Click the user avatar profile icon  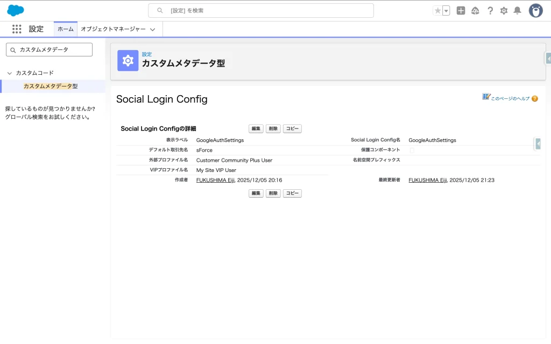tap(535, 11)
